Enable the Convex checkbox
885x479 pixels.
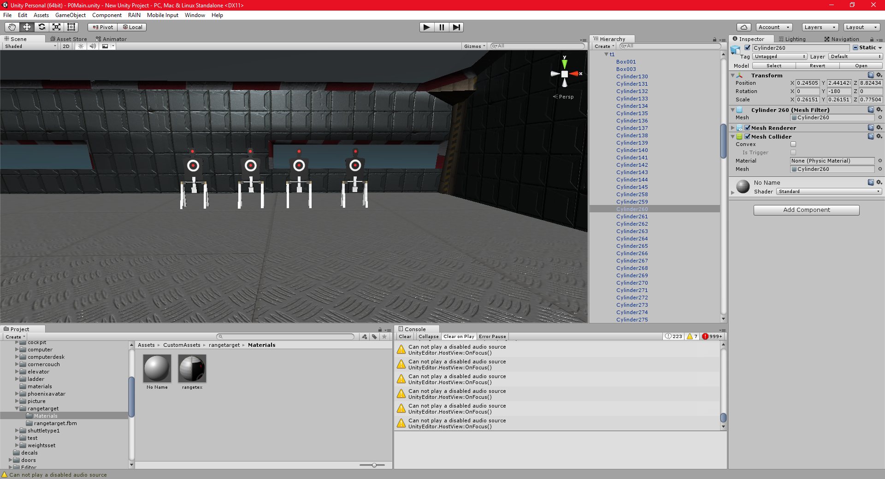point(793,144)
